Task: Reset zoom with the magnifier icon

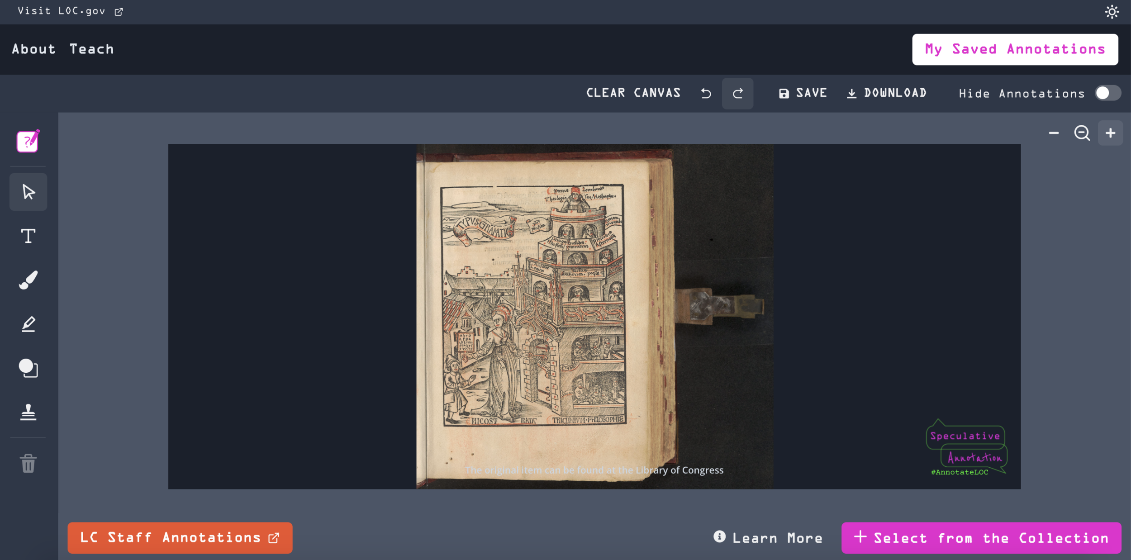Action: (x=1082, y=133)
